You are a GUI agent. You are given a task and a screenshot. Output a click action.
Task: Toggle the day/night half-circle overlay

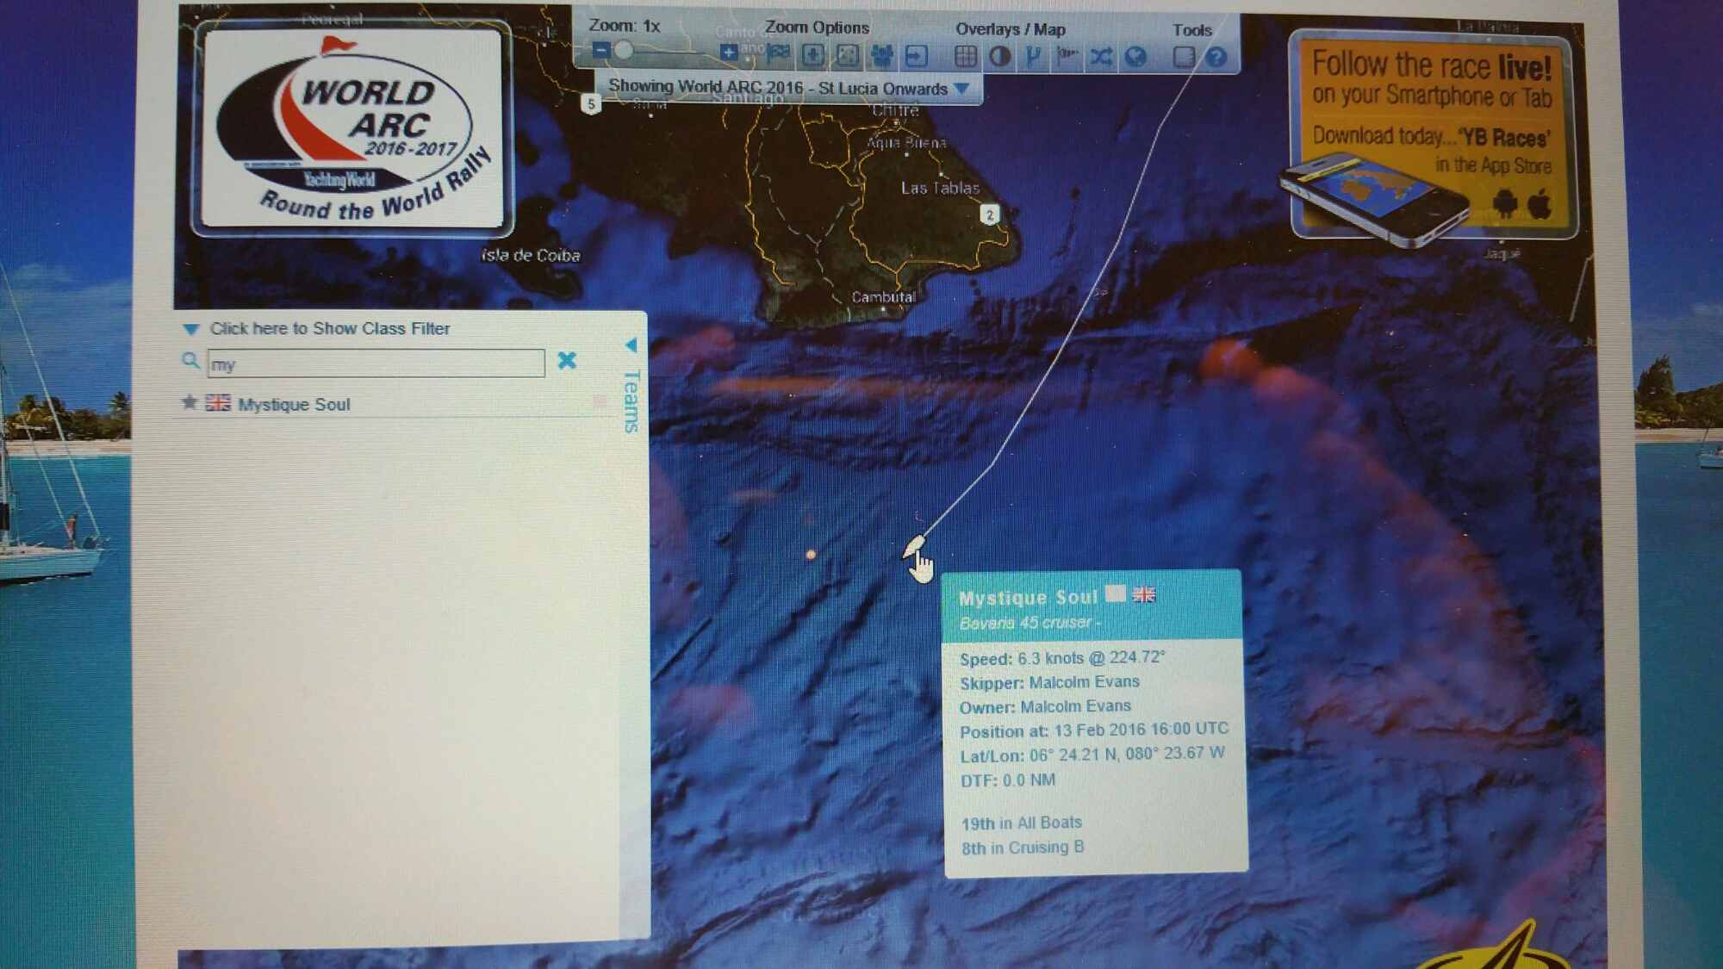[x=999, y=57]
